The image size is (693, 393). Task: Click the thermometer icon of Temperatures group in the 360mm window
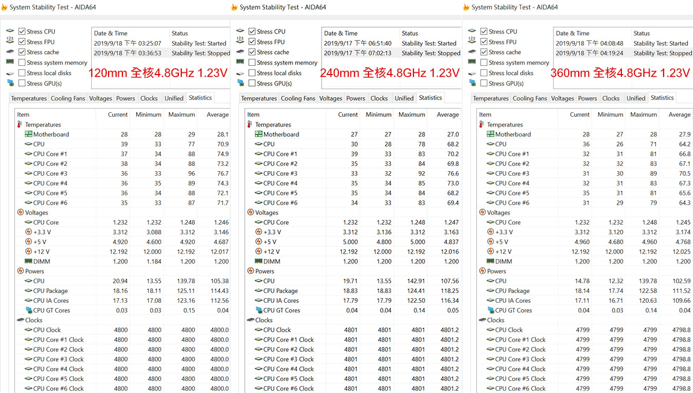(482, 124)
